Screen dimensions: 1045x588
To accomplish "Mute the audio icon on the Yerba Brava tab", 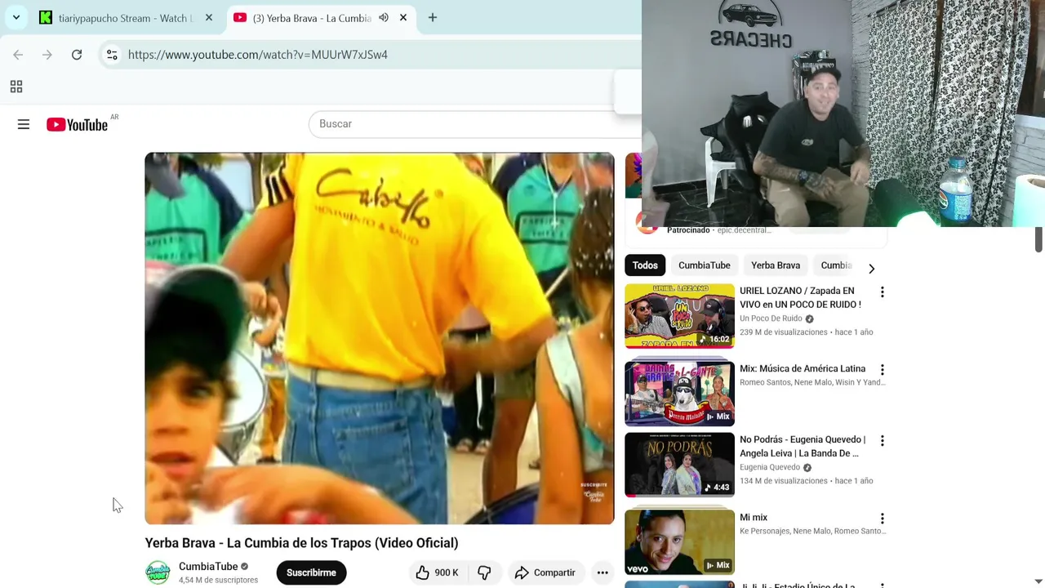I will pos(384,17).
